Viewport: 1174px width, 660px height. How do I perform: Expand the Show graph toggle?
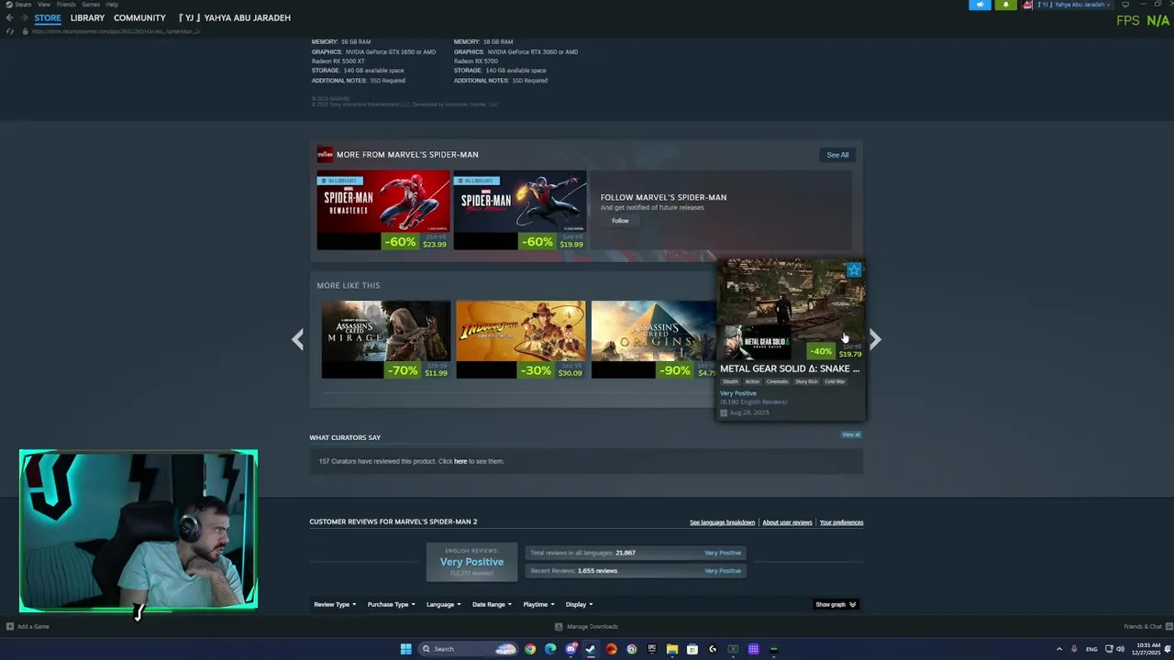[x=836, y=604]
